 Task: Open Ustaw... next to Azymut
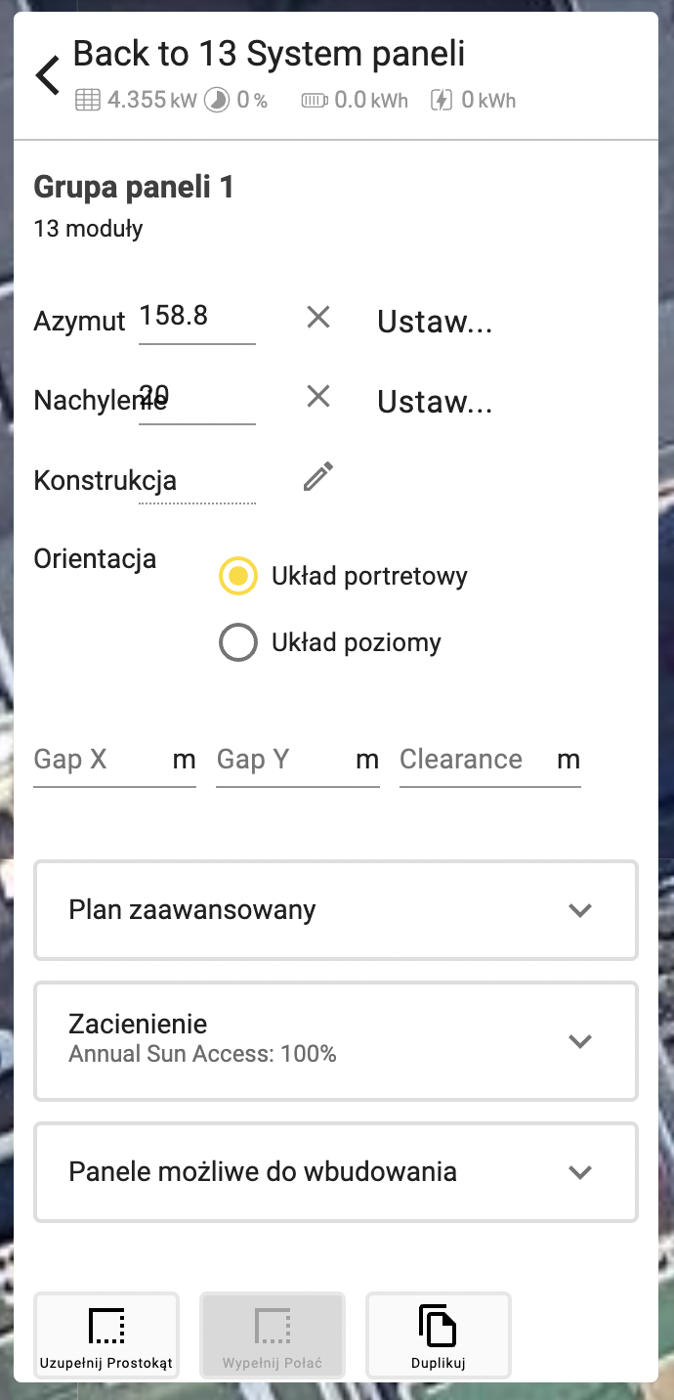coord(435,322)
